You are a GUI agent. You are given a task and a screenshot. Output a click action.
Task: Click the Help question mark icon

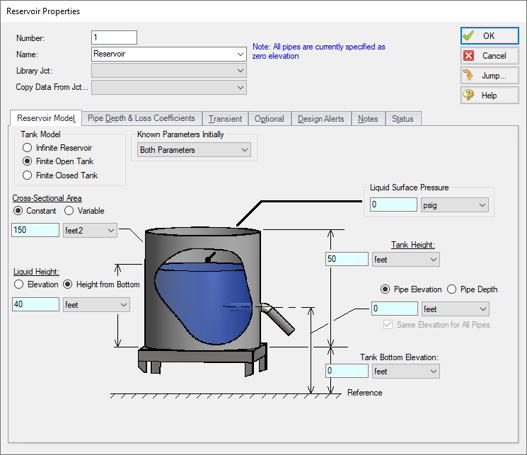[x=468, y=96]
